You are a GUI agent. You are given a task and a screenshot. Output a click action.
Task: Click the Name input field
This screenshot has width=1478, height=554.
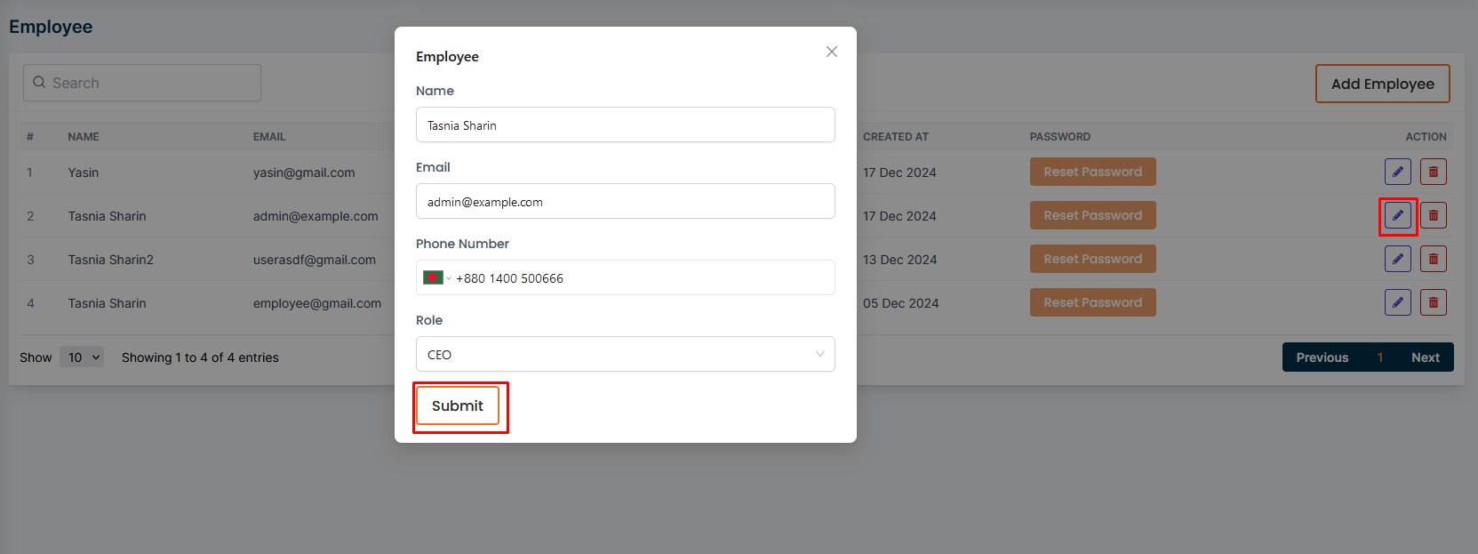625,125
